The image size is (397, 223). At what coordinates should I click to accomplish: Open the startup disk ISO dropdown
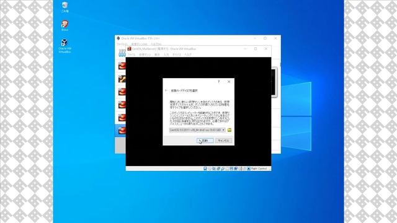(x=197, y=130)
